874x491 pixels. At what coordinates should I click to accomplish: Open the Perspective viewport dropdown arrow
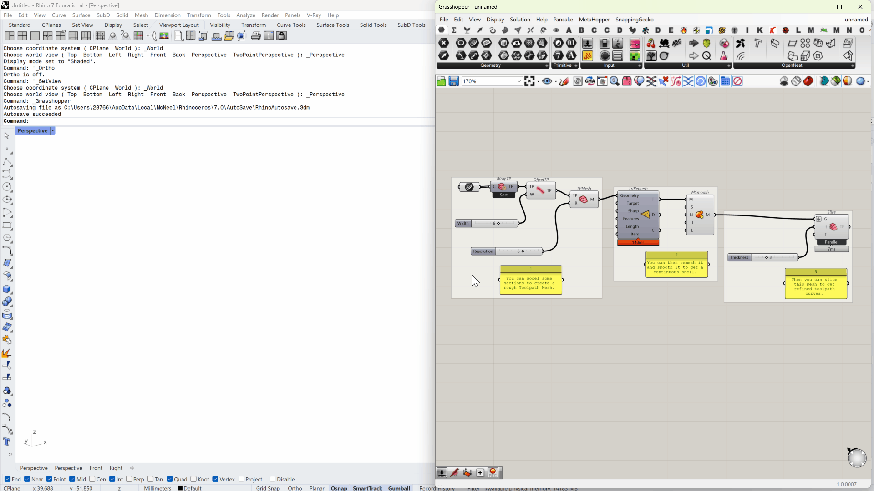53,131
